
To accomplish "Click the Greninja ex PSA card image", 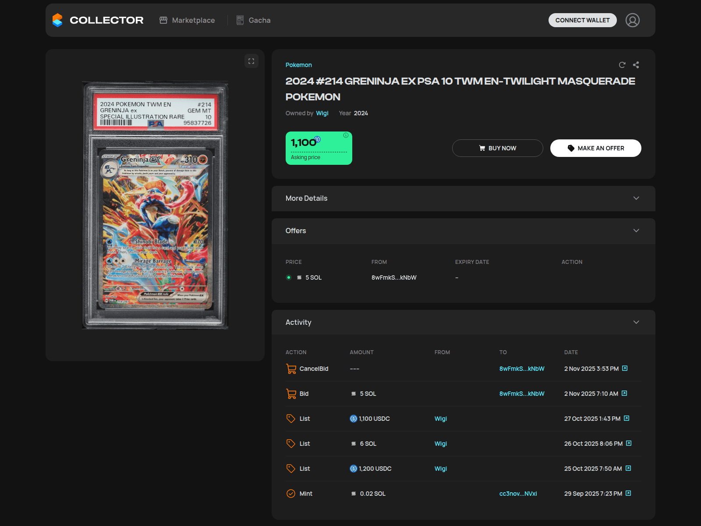I will (x=155, y=205).
